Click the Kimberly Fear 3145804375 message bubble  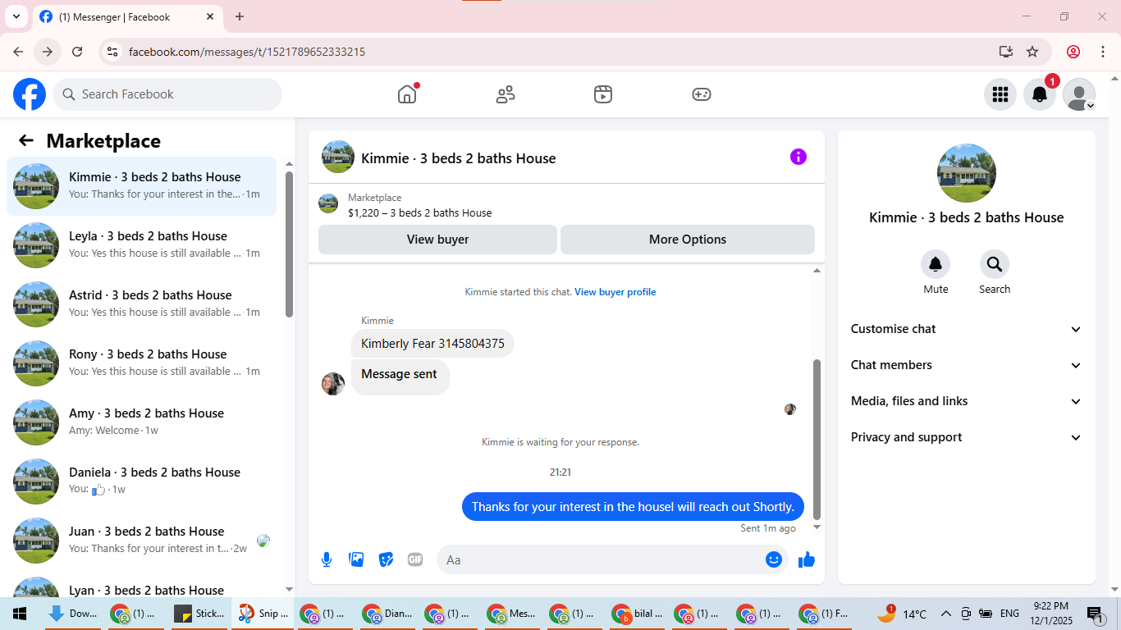click(x=432, y=344)
